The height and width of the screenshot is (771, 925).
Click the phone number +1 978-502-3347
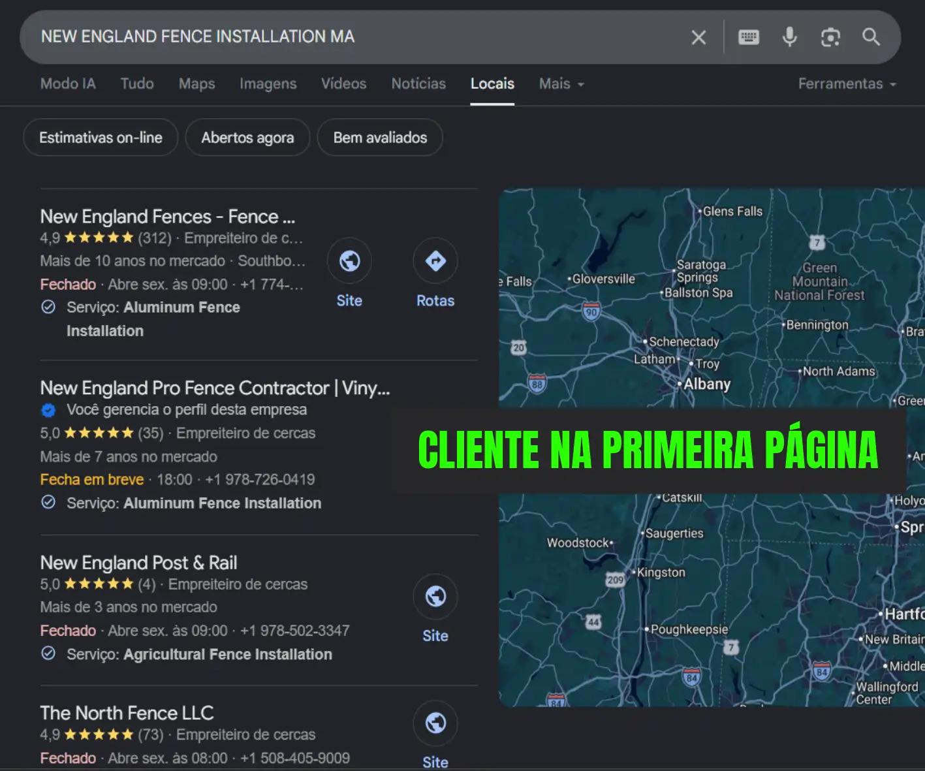[294, 631]
